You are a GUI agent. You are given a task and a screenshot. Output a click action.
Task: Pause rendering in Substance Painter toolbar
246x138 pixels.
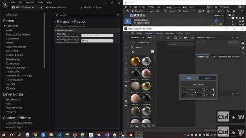[x=168, y=38]
